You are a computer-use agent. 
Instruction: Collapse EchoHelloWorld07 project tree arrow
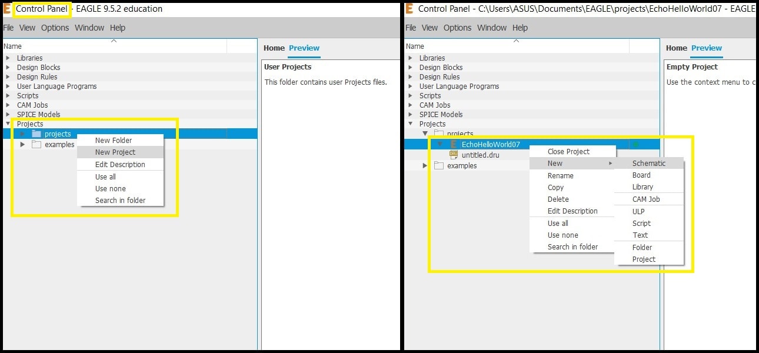pos(440,144)
